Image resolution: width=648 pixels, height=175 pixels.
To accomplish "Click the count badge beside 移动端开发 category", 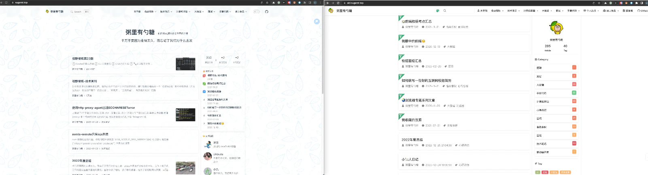I will pyautogui.click(x=574, y=152).
